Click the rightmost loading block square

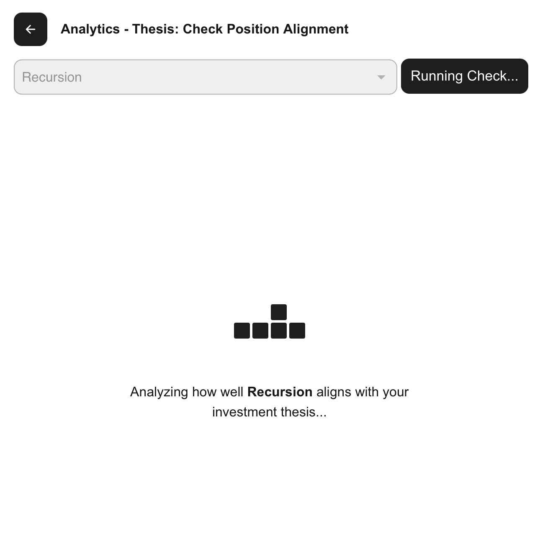298,330
